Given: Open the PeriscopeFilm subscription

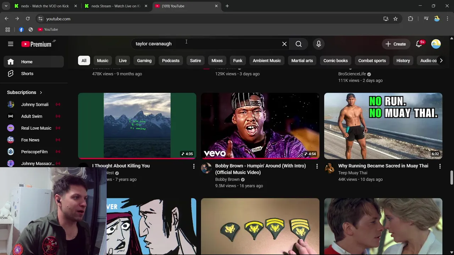Looking at the screenshot, I should pyautogui.click(x=34, y=152).
